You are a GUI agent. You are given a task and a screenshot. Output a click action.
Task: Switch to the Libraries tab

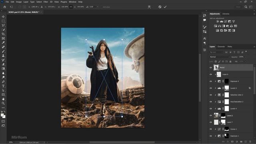(x=226, y=14)
